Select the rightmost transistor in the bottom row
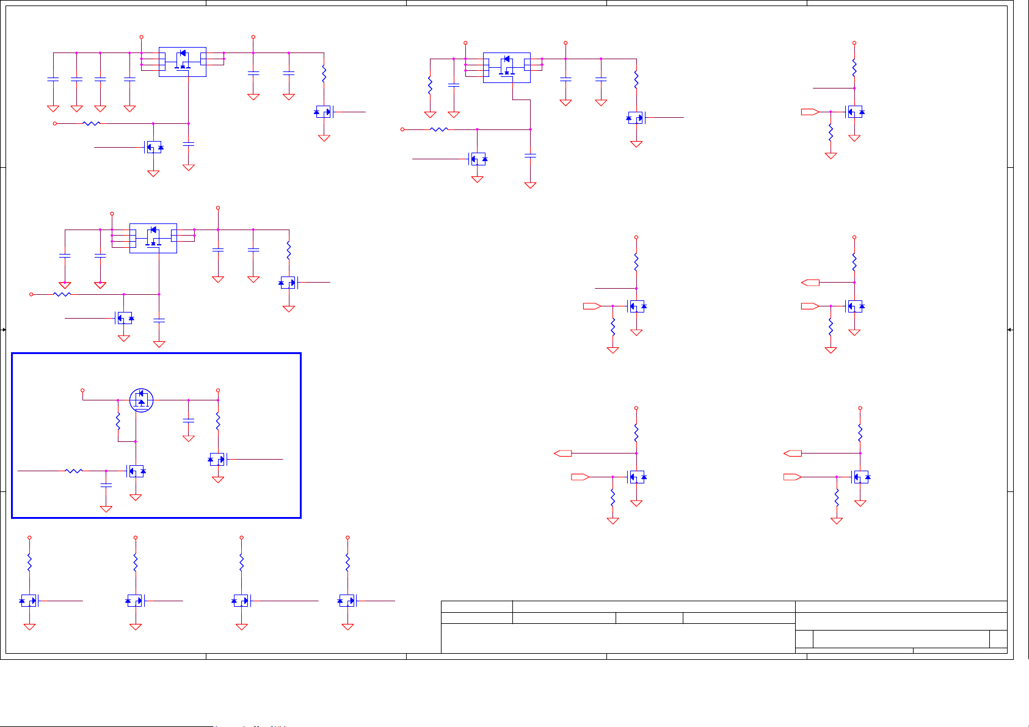The image size is (1029, 727). click(x=347, y=601)
